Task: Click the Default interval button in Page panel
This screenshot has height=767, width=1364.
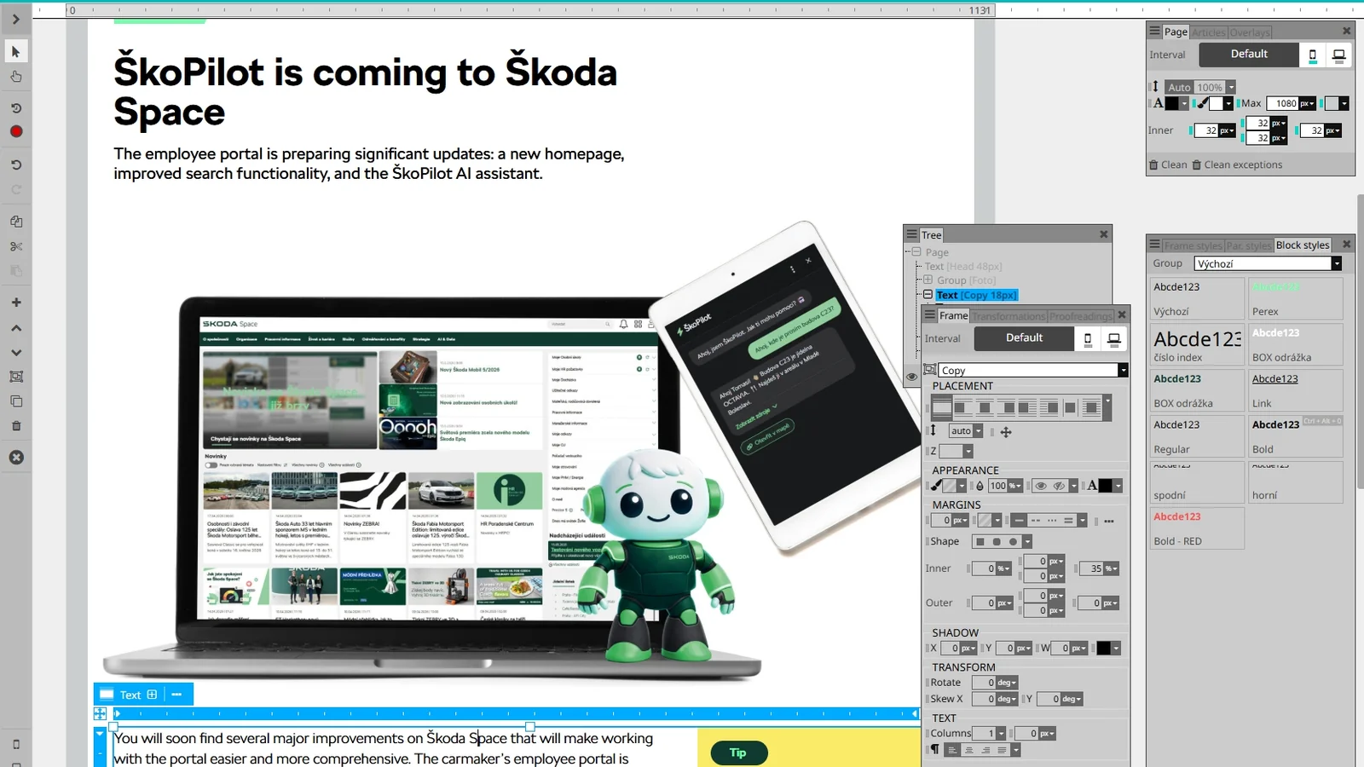Action: click(x=1249, y=55)
